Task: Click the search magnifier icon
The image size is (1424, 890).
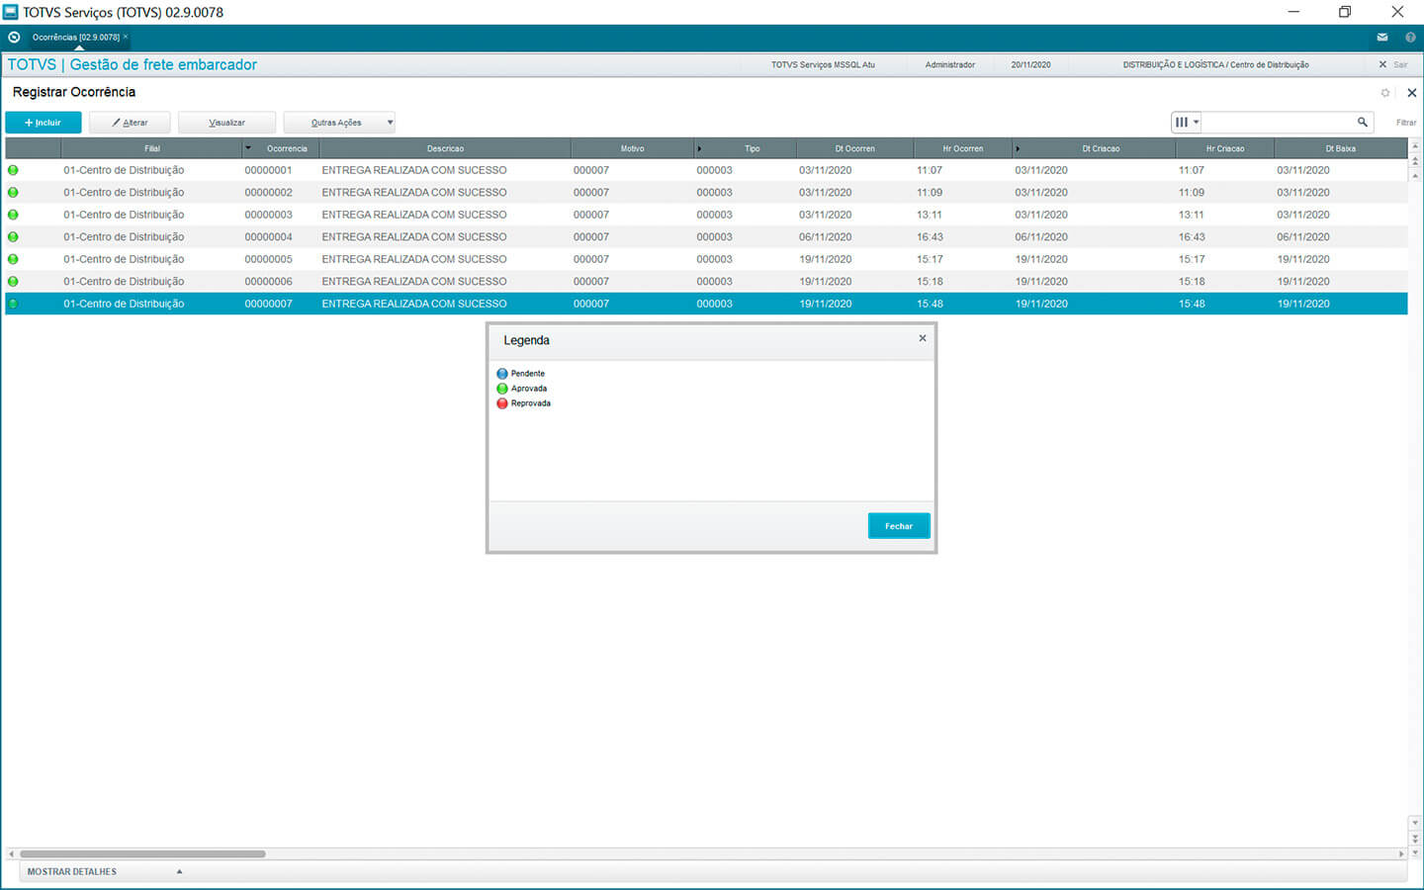Action: 1362,123
